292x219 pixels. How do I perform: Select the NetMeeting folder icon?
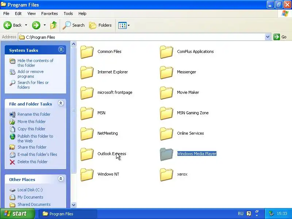click(x=87, y=134)
